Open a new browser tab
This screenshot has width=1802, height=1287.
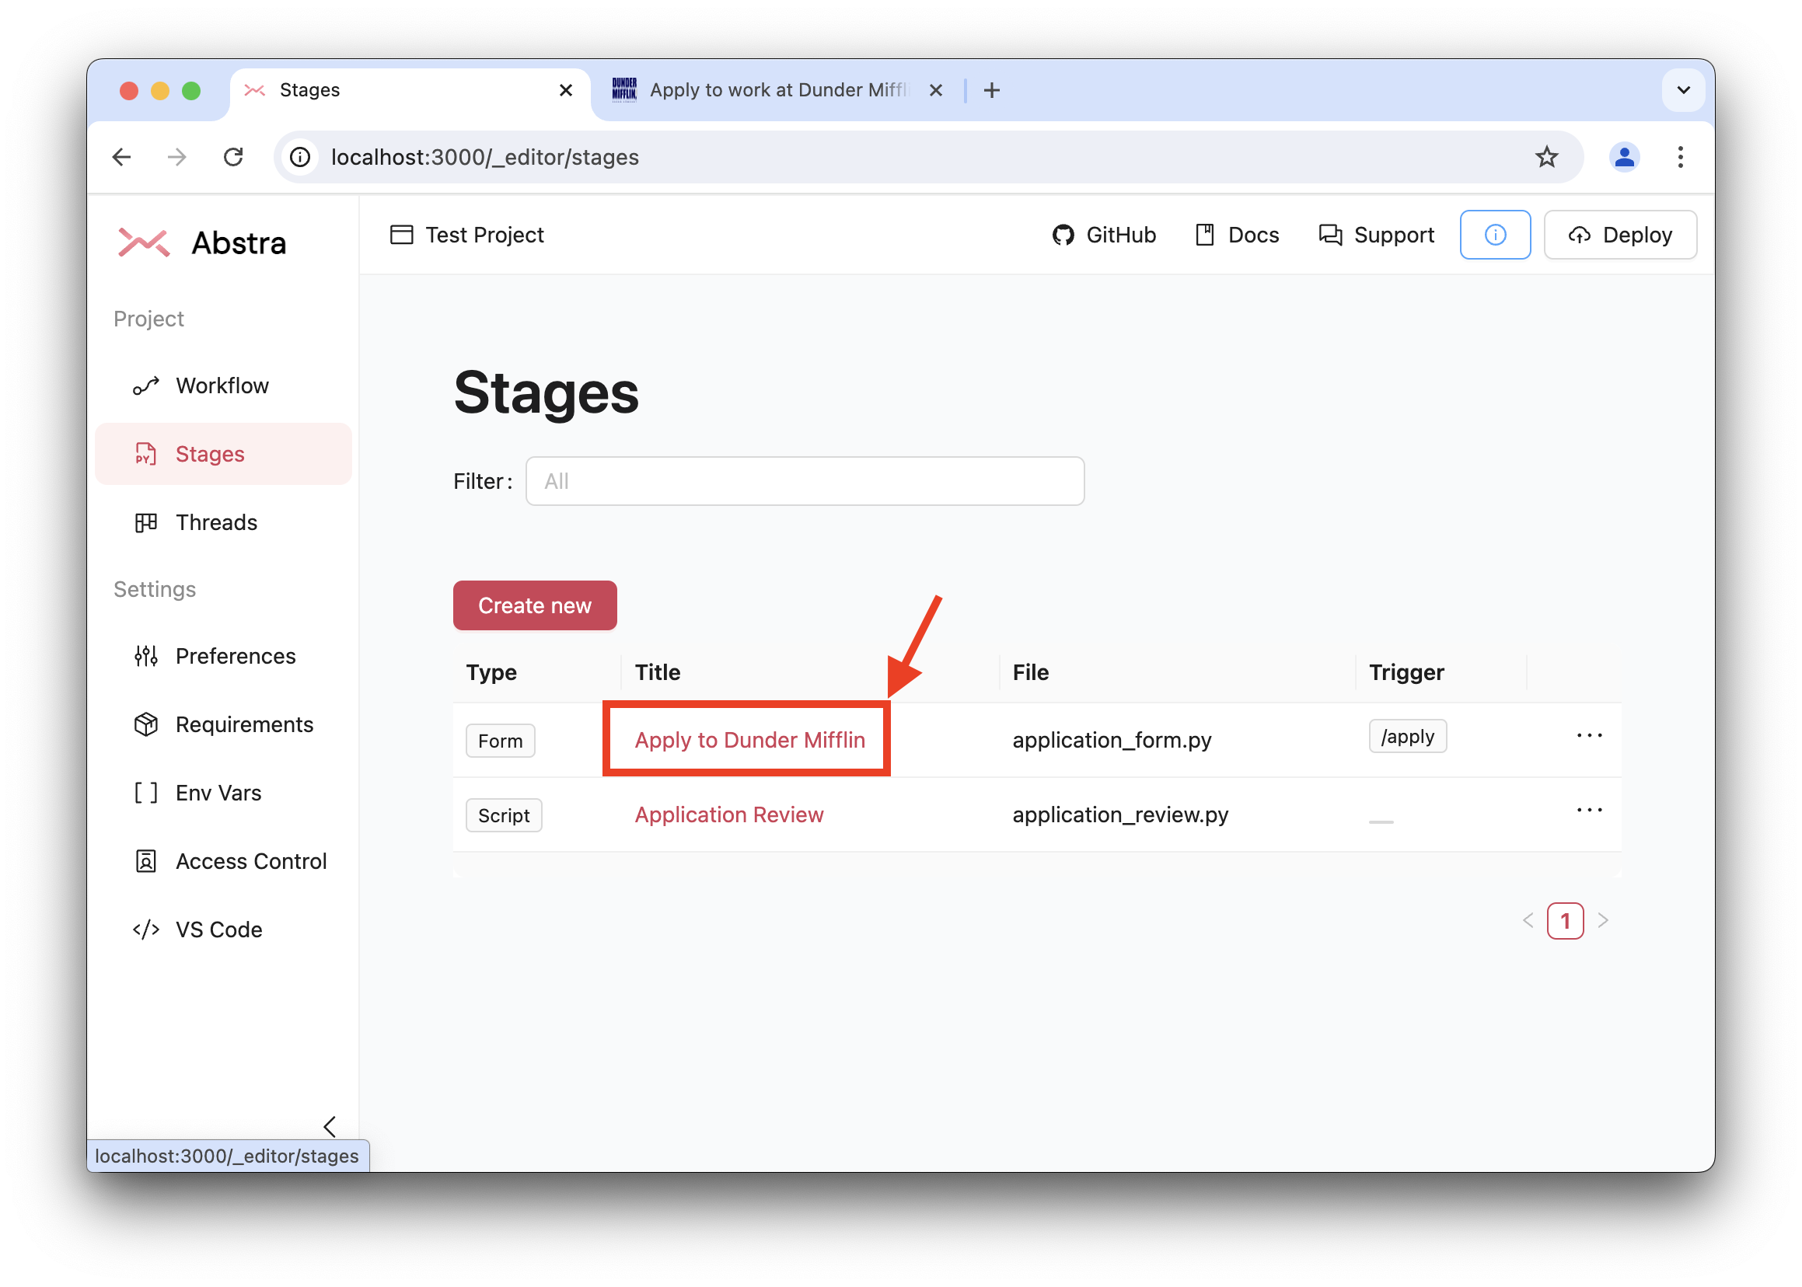992,90
